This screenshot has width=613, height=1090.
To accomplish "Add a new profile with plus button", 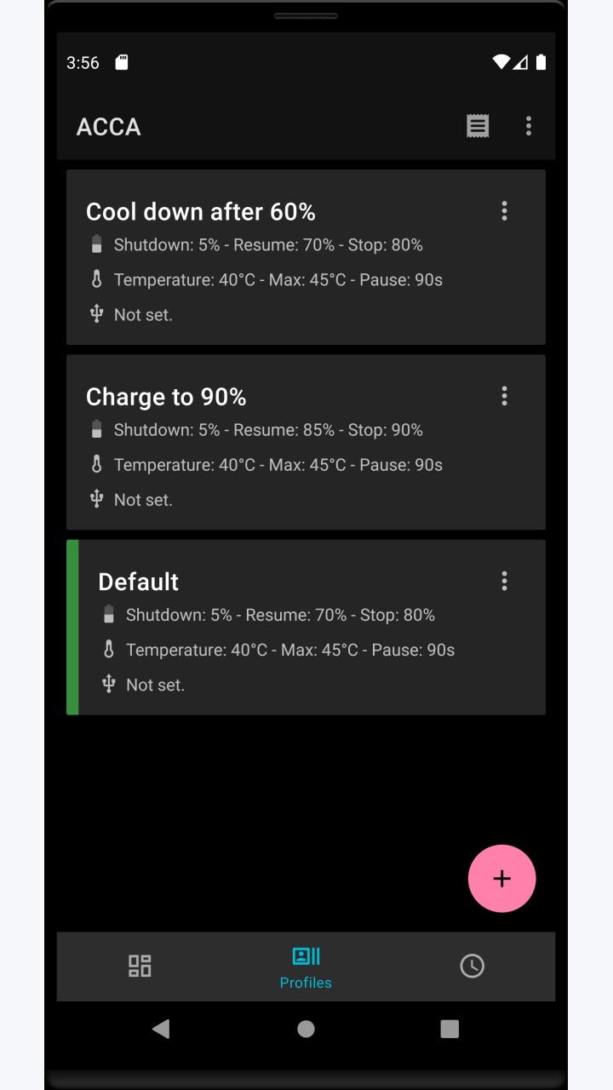I will 501,878.
